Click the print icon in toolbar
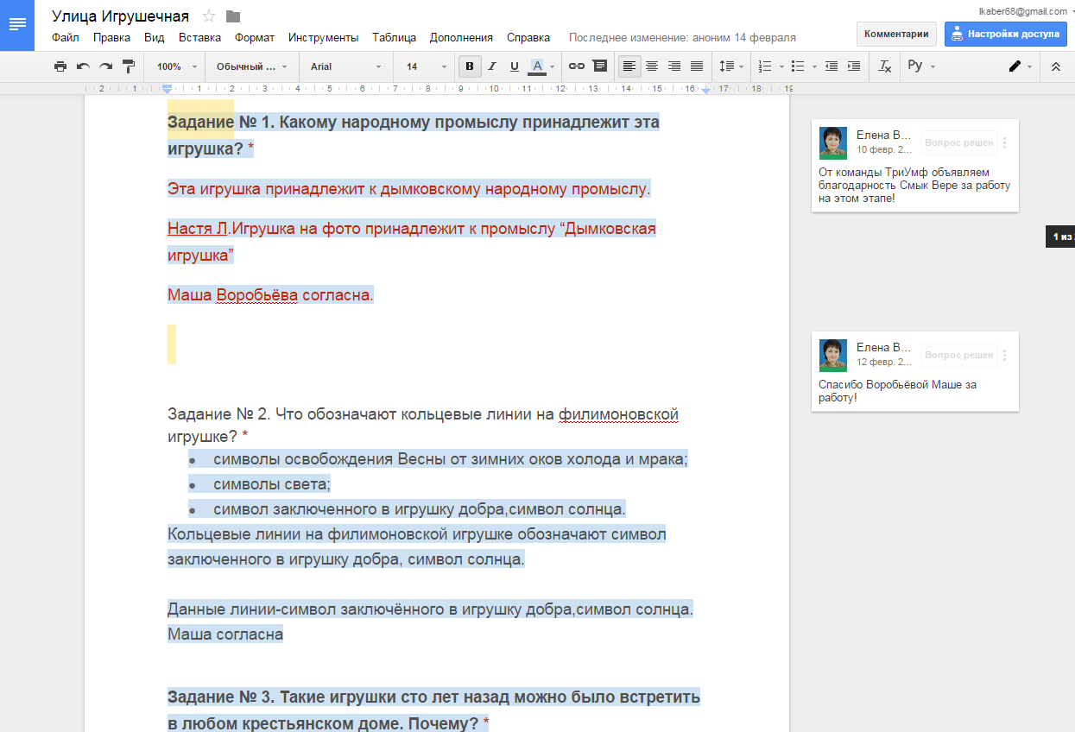This screenshot has height=732, width=1075. 60,66
